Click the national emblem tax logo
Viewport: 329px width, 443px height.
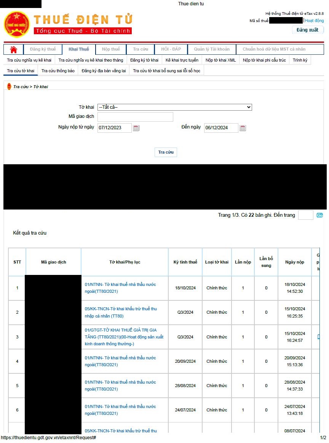[16, 24]
